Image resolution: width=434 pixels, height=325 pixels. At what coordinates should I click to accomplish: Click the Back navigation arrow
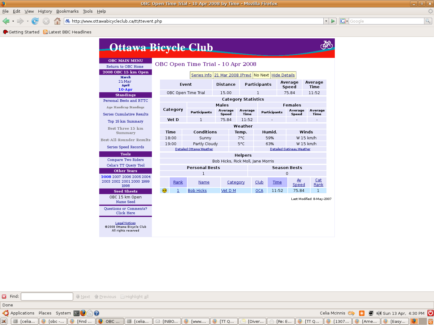(6, 21)
